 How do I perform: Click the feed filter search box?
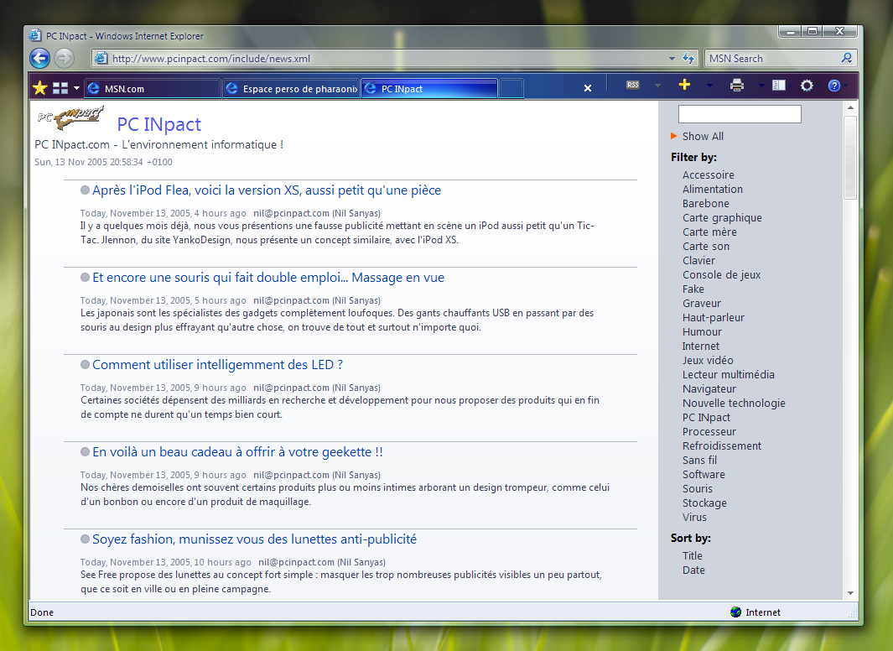[x=740, y=114]
